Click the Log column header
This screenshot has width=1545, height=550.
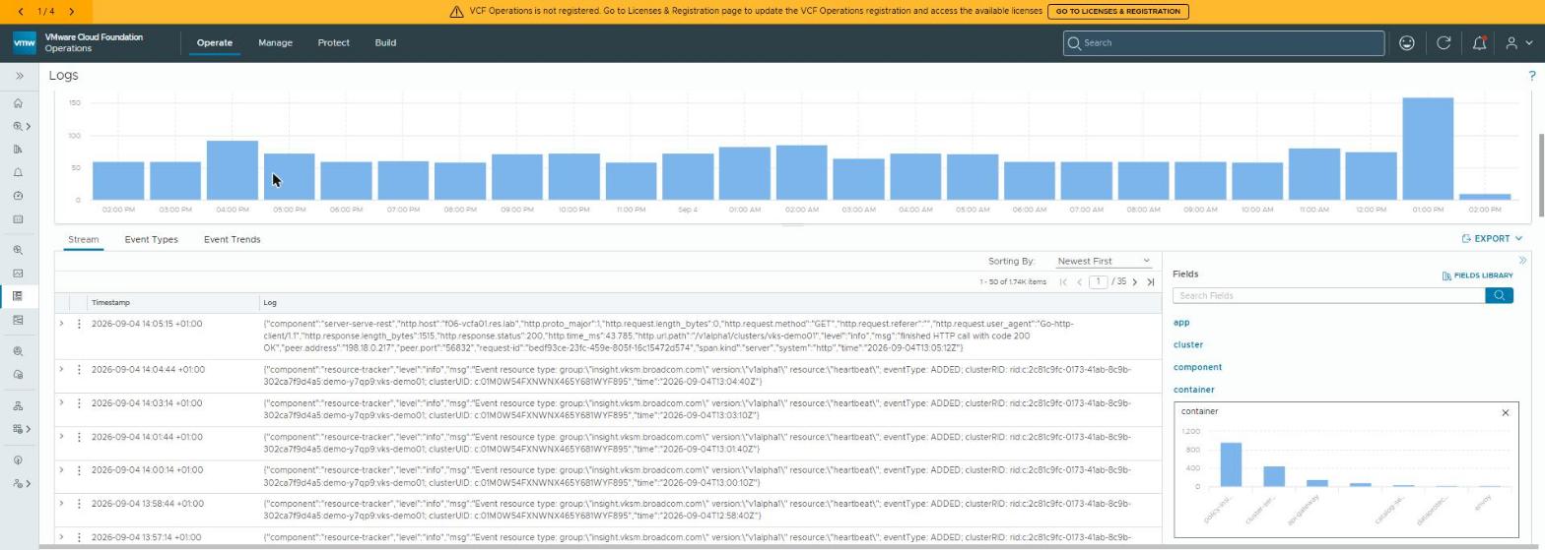click(270, 303)
